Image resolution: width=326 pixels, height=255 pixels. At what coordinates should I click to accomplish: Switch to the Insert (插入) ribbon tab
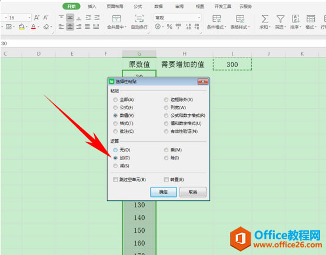click(92, 6)
